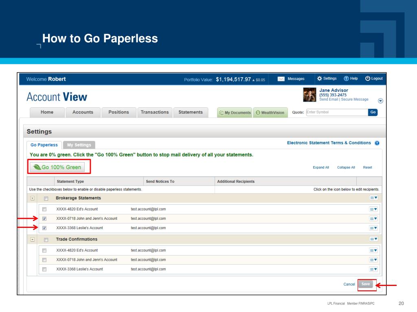Open recipients menu for Brokerage Statements header
The width and height of the screenshot is (417, 312).
374,198
